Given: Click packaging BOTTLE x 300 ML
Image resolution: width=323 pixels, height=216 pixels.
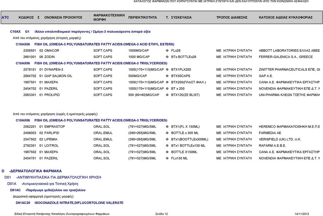Looking at the screenshot, I should (x=185, y=133).
